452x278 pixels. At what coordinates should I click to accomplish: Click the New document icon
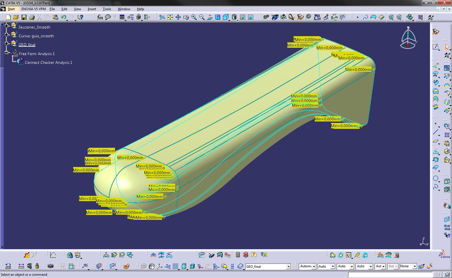pos(8,17)
